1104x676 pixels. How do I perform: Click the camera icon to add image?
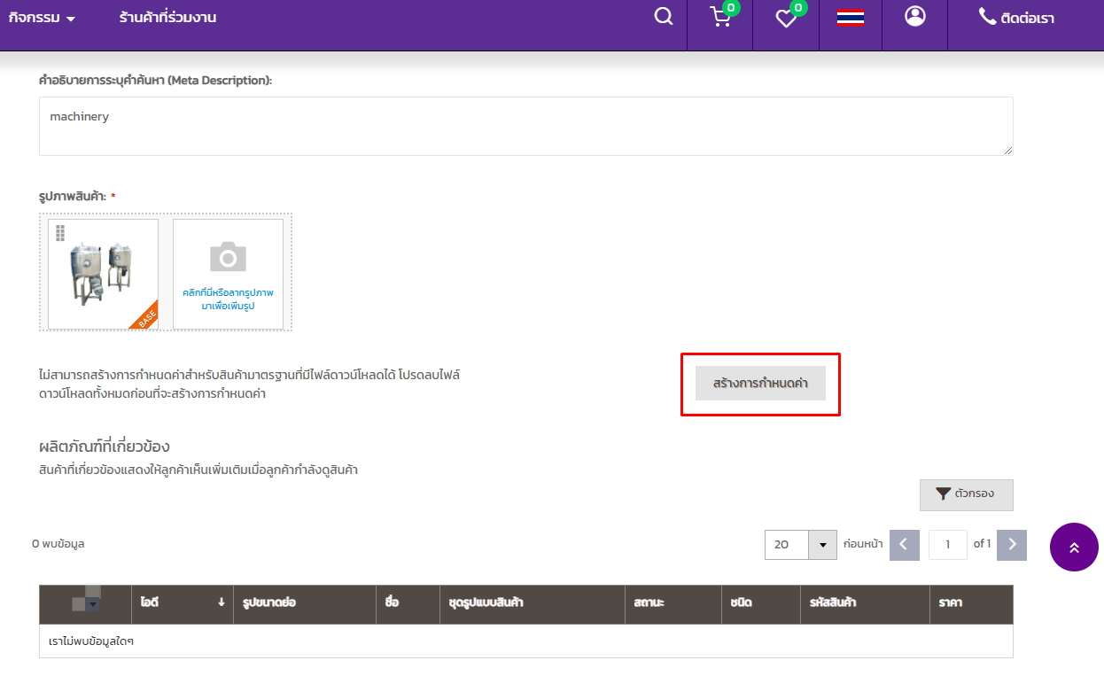click(228, 257)
